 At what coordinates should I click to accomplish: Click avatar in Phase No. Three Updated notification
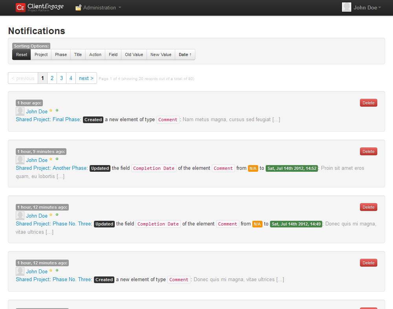click(x=20, y=216)
